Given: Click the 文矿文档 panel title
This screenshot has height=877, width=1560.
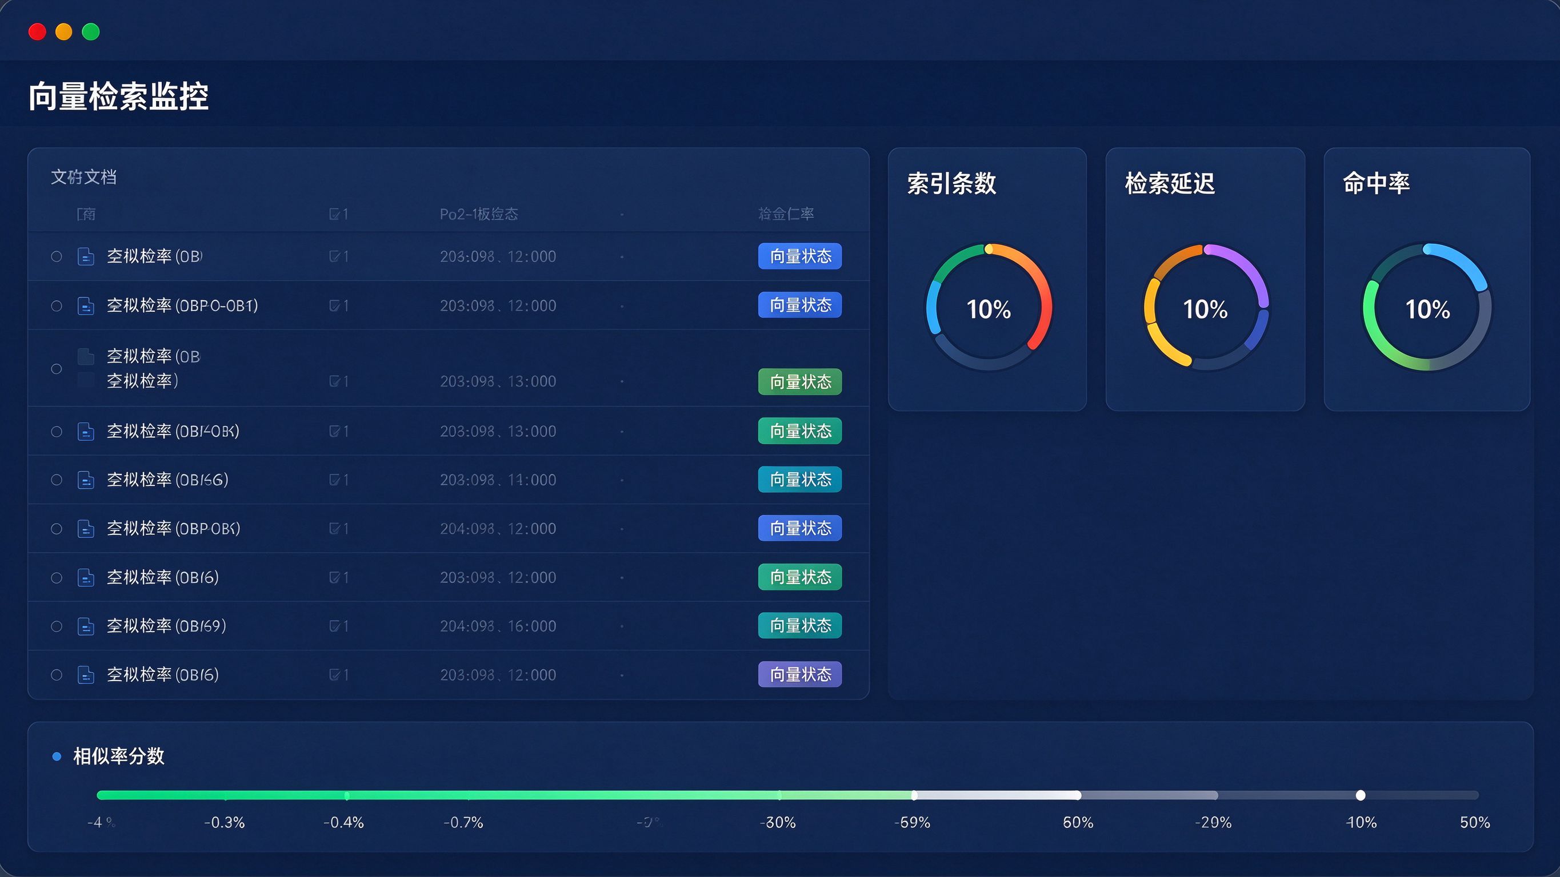Looking at the screenshot, I should pyautogui.click(x=83, y=178).
